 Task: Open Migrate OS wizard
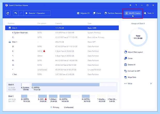[83, 13]
